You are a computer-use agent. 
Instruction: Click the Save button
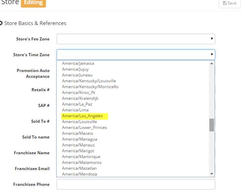228,3
